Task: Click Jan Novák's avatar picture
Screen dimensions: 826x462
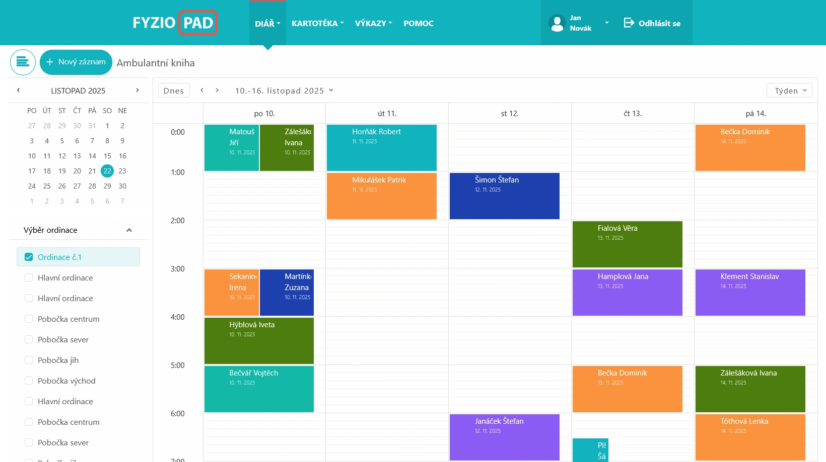Action: click(557, 23)
